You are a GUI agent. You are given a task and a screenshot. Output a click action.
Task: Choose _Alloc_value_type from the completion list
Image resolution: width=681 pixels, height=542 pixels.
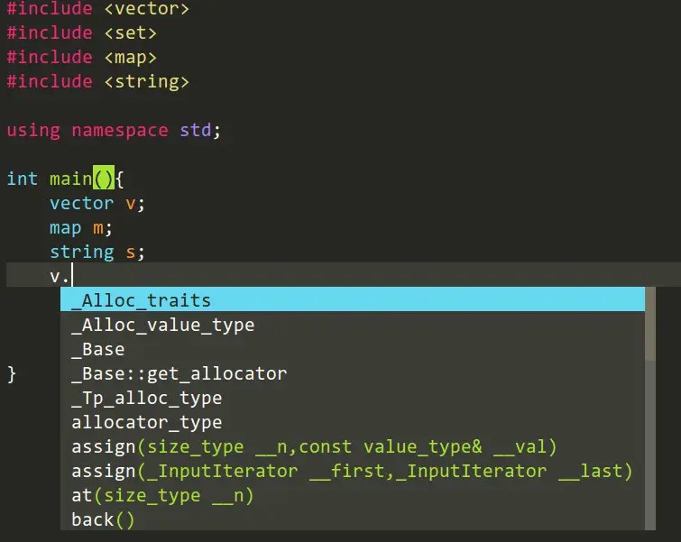tap(353, 324)
